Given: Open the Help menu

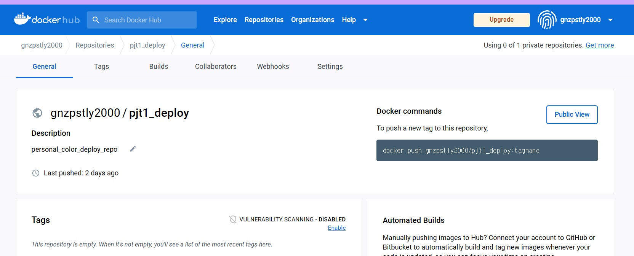Looking at the screenshot, I should (x=349, y=20).
